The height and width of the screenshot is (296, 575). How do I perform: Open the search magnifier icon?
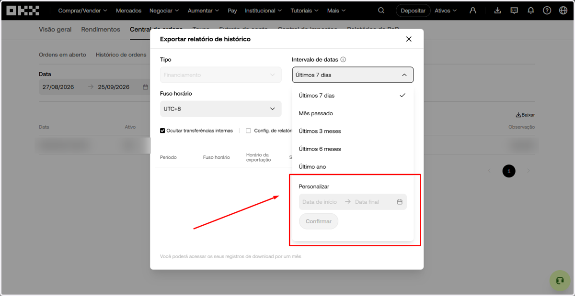coord(381,11)
